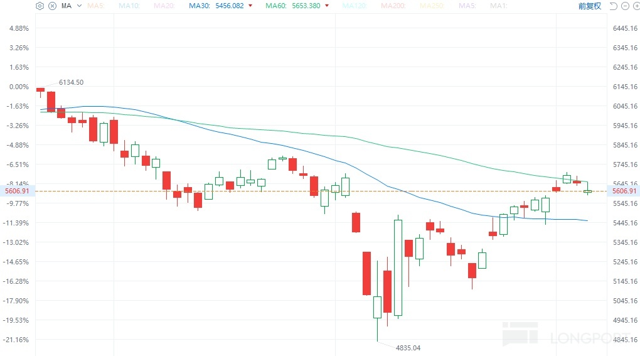Click the 6134.50 high price label
This screenshot has height=356, width=640.
pos(71,82)
